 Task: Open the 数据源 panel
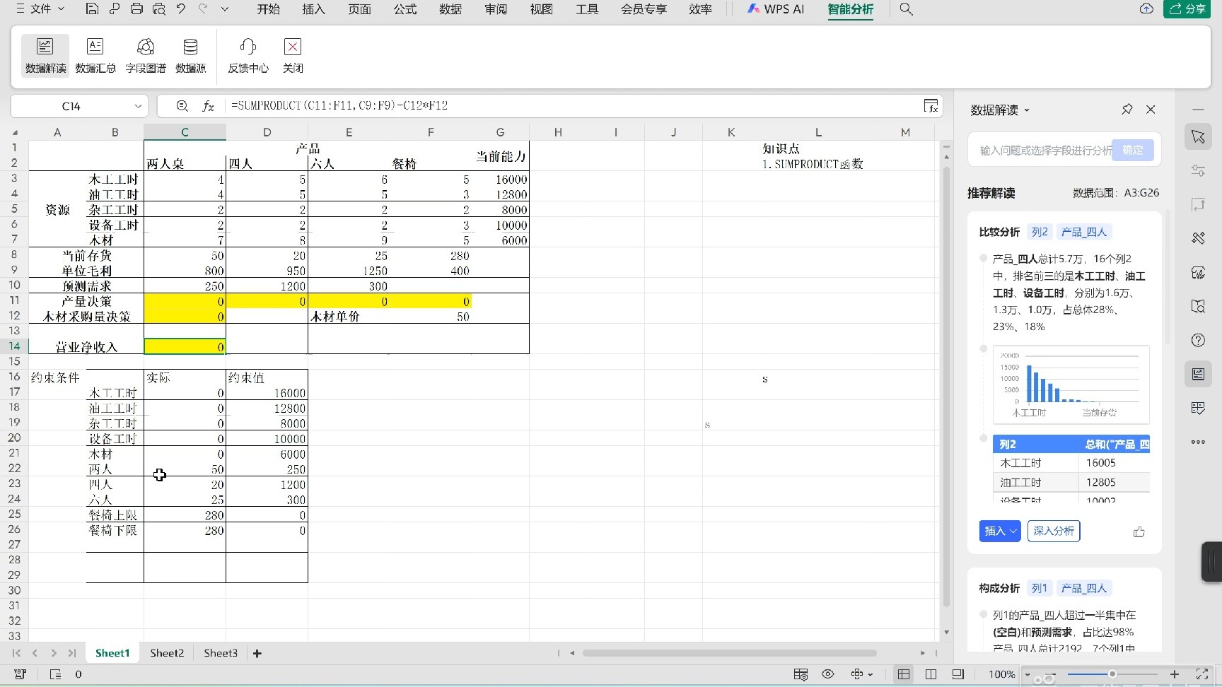pyautogui.click(x=190, y=55)
